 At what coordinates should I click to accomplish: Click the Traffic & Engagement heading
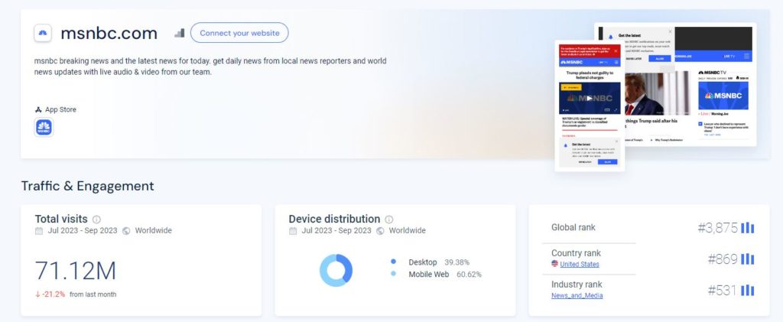(x=87, y=186)
